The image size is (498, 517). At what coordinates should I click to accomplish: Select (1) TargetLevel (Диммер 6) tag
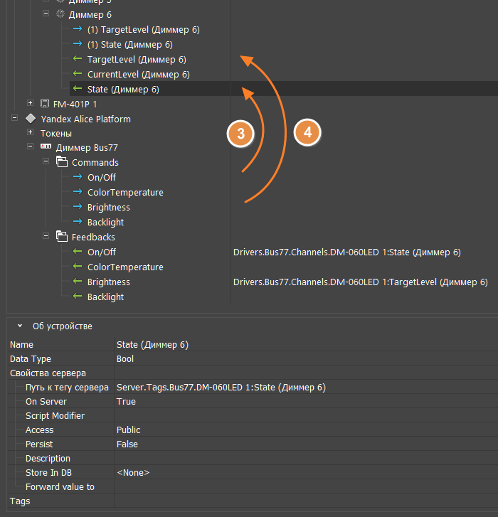pos(143,30)
